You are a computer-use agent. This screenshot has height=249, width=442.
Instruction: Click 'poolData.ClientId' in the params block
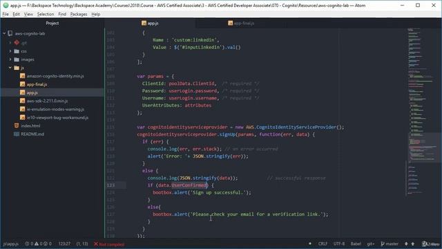click(192, 84)
